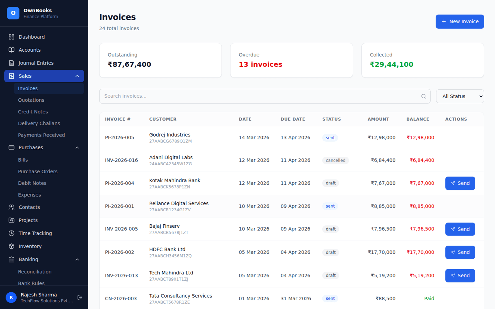
Task: Click customer Adani Digital Labs
Action: click(x=171, y=158)
